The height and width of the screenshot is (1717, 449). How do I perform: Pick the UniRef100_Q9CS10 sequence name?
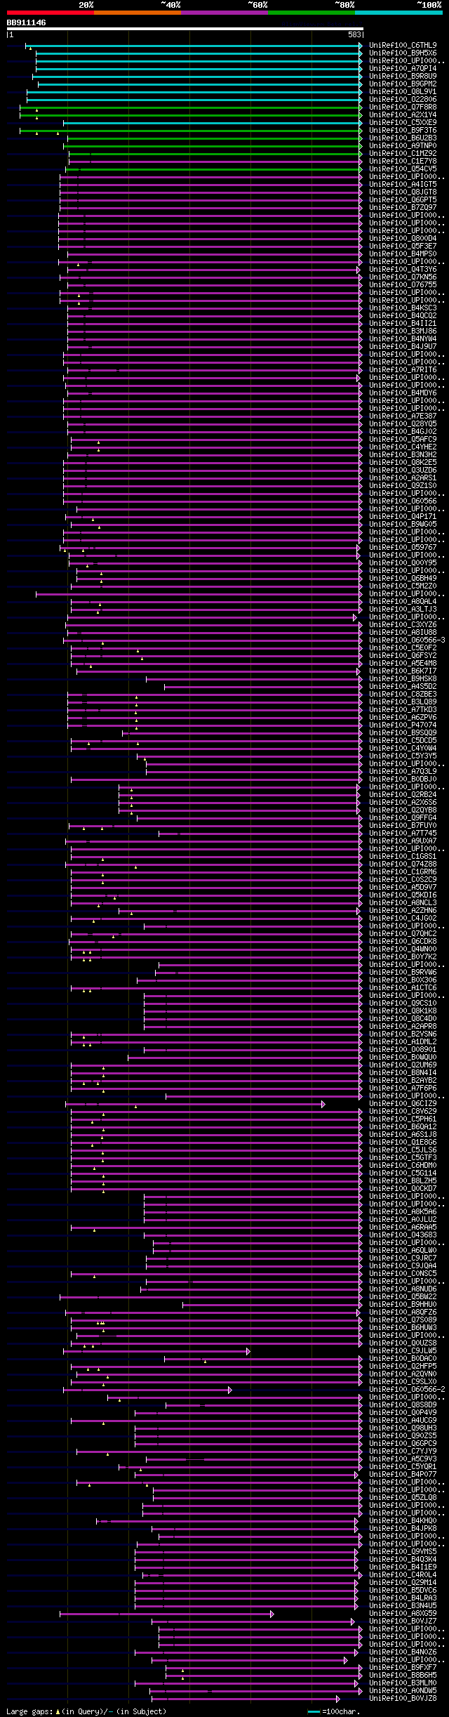(x=403, y=1004)
